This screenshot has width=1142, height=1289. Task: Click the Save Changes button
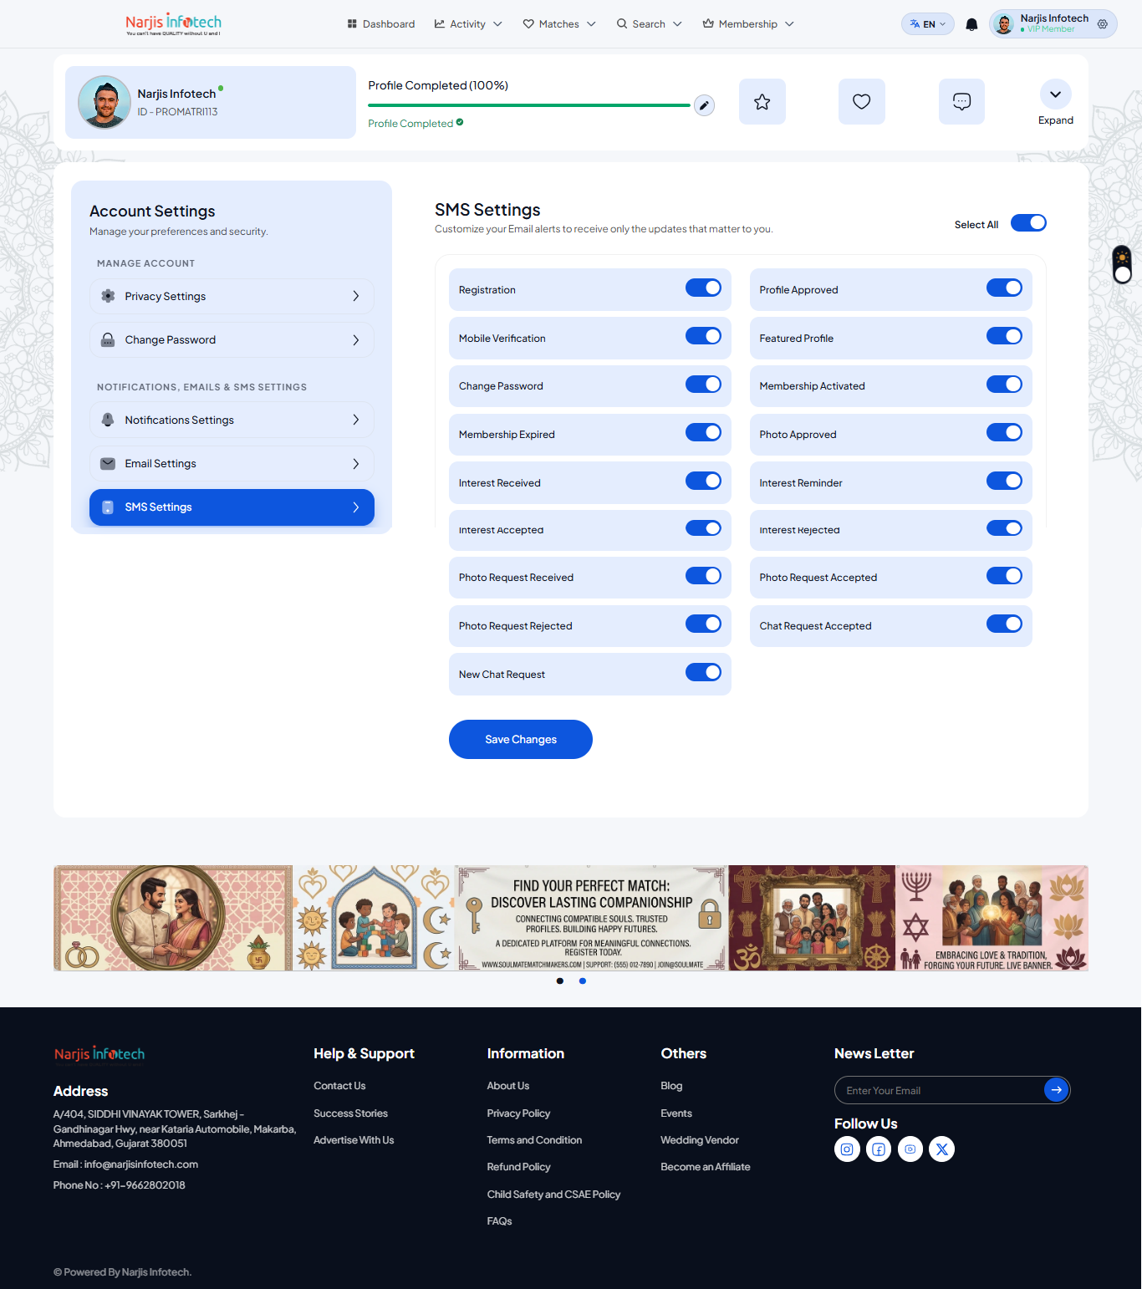pos(521,739)
